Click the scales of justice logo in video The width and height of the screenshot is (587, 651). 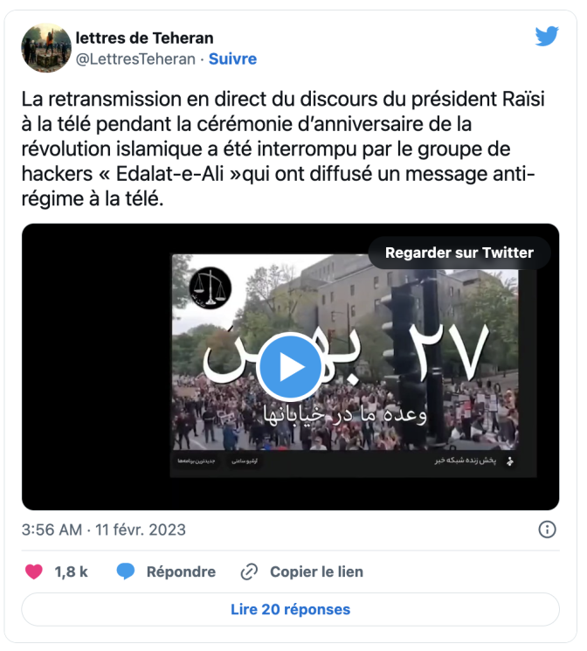[x=210, y=288]
